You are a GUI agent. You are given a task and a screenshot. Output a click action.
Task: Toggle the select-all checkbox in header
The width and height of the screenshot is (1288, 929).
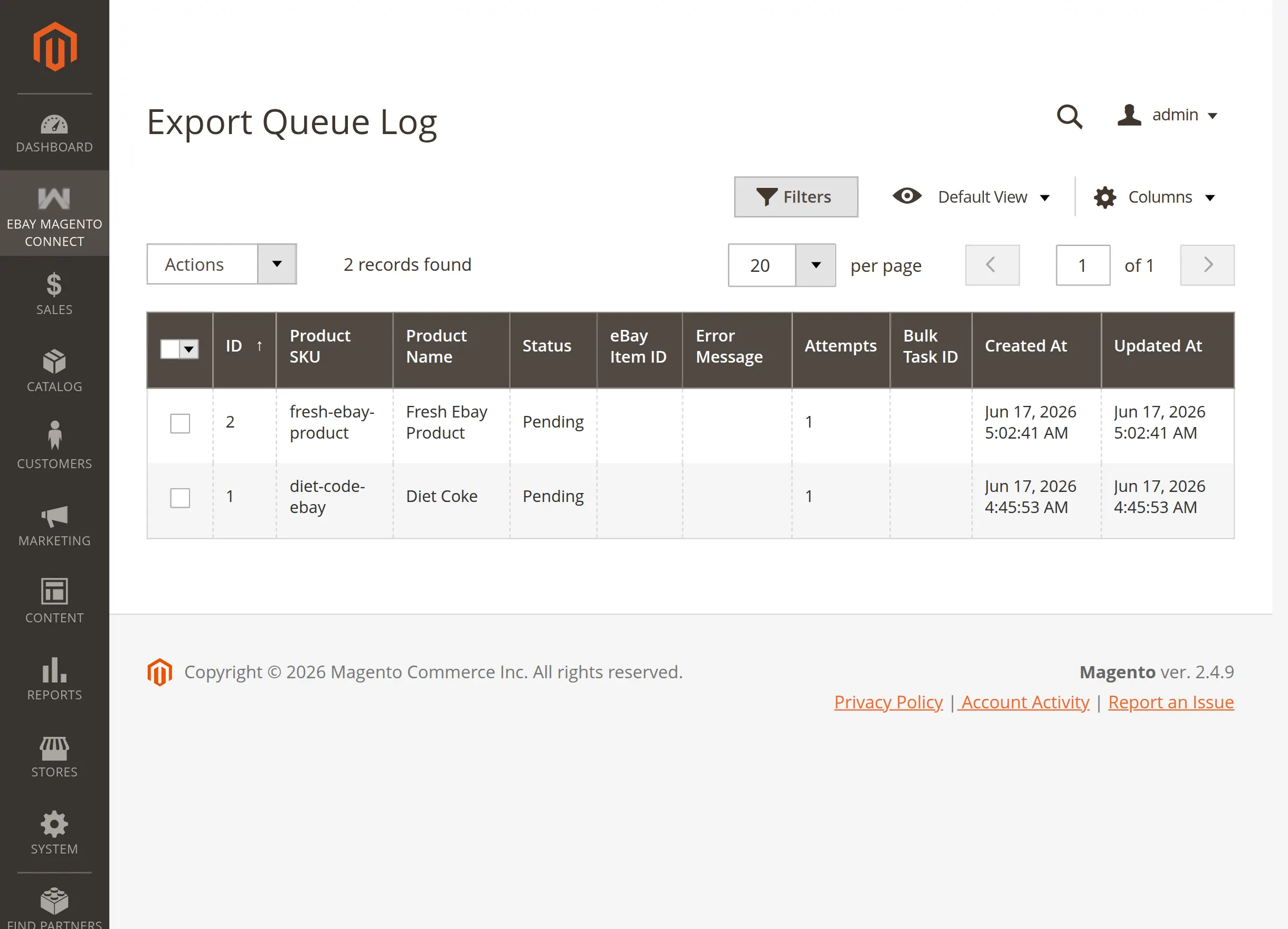171,349
